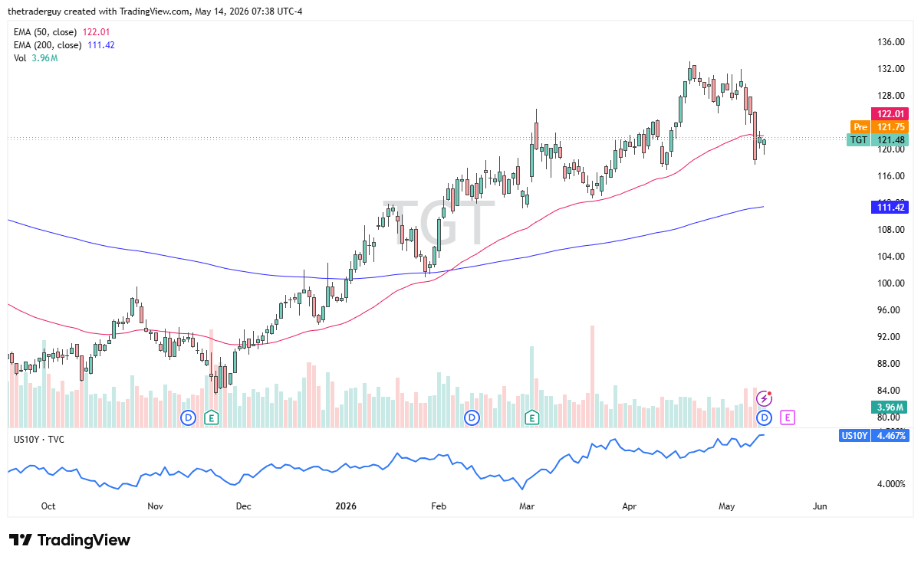Select the Vol 3.96M legend
921x563 pixels.
pos(36,59)
